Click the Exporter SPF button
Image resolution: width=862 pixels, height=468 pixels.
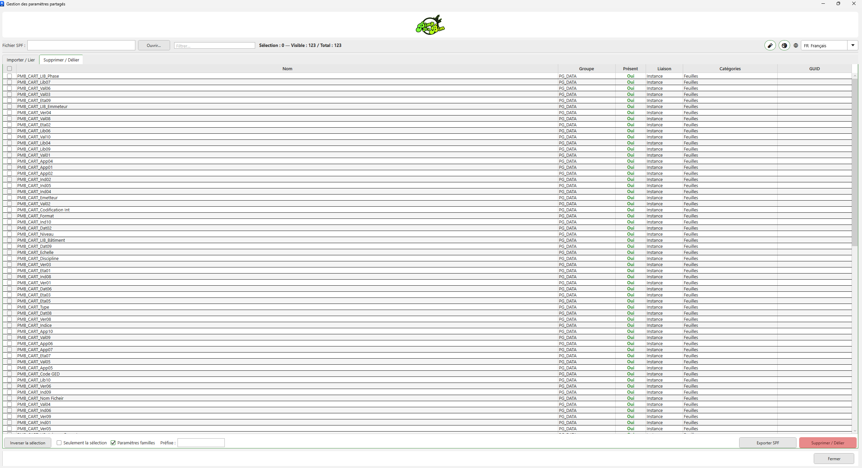[x=767, y=443]
